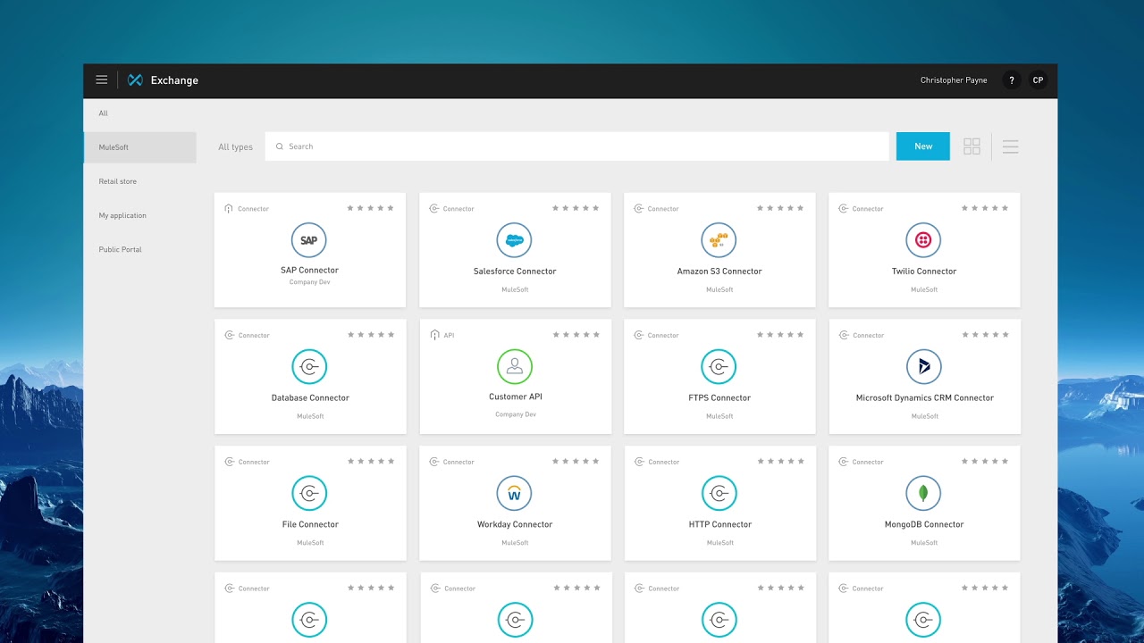Click the Workday Connector title text
Image resolution: width=1144 pixels, height=643 pixels.
pyautogui.click(x=515, y=525)
